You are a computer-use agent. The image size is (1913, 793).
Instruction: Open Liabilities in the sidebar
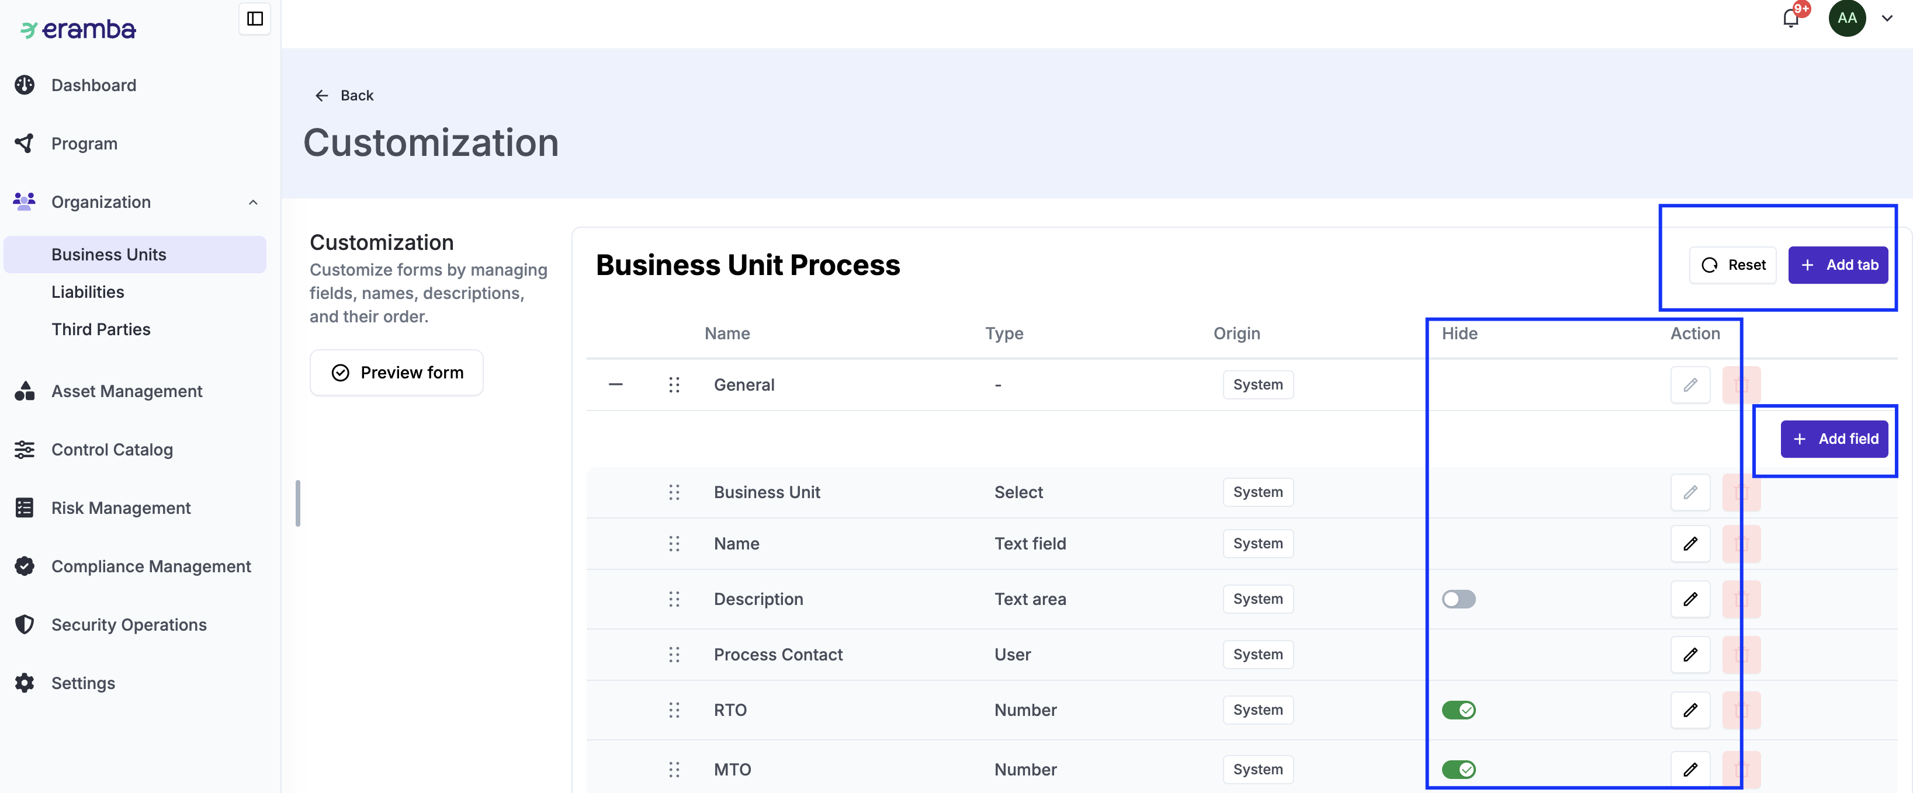(88, 292)
